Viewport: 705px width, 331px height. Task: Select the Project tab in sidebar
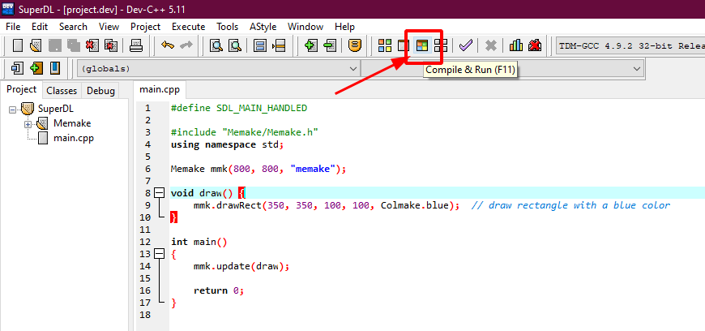point(22,89)
